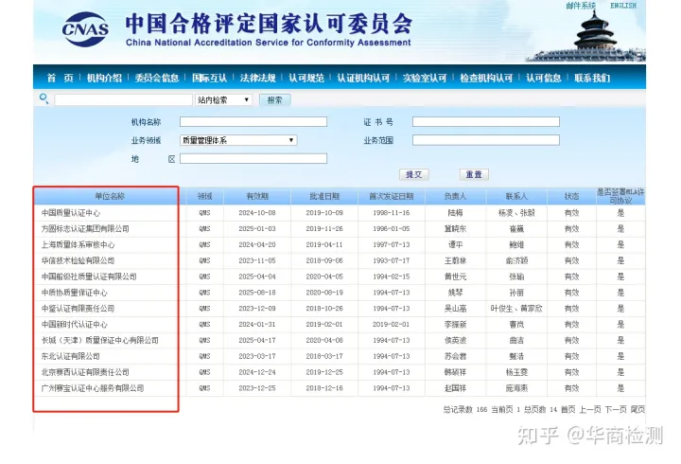681x464 pixels.
Task: Switch to the ENGLISH version link
Action: point(623,6)
